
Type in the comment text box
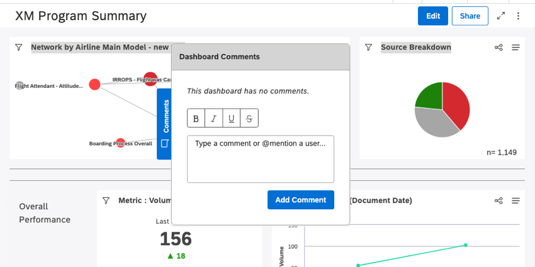coord(260,159)
